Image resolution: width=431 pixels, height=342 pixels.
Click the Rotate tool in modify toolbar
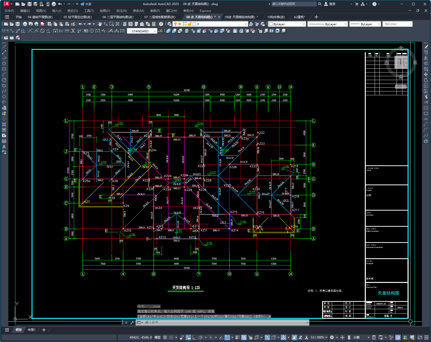point(426,80)
